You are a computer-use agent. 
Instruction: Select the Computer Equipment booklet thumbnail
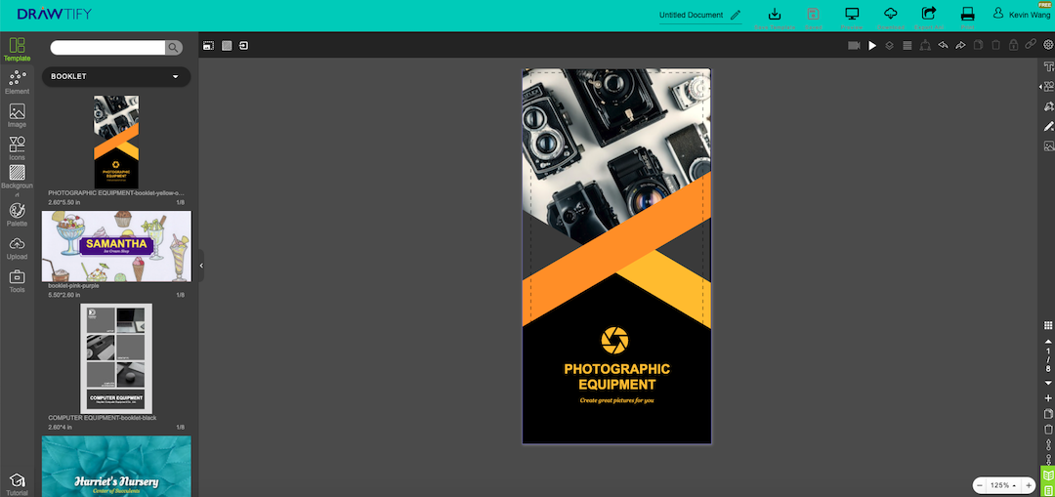[116, 358]
